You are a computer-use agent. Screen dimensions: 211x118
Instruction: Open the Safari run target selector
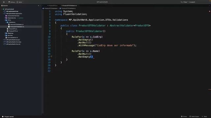click(x=19, y=2)
